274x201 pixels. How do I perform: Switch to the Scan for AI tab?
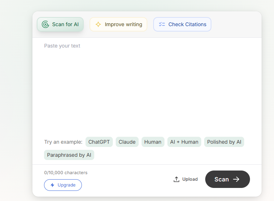[60, 25]
